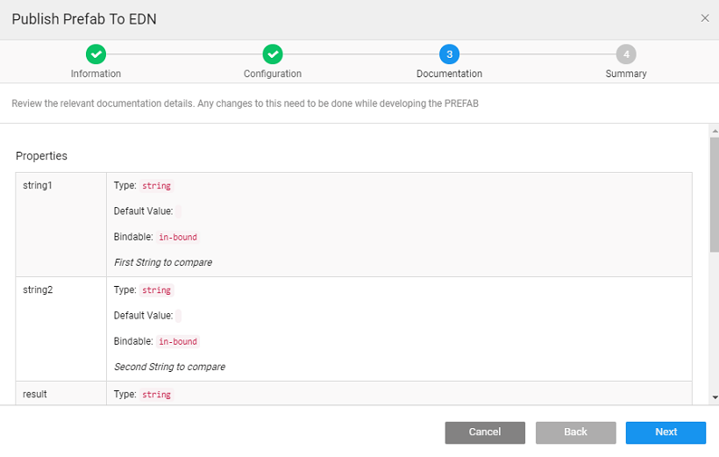The width and height of the screenshot is (719, 457).
Task: Click the vertical scrollbar thumb
Action: click(714, 193)
